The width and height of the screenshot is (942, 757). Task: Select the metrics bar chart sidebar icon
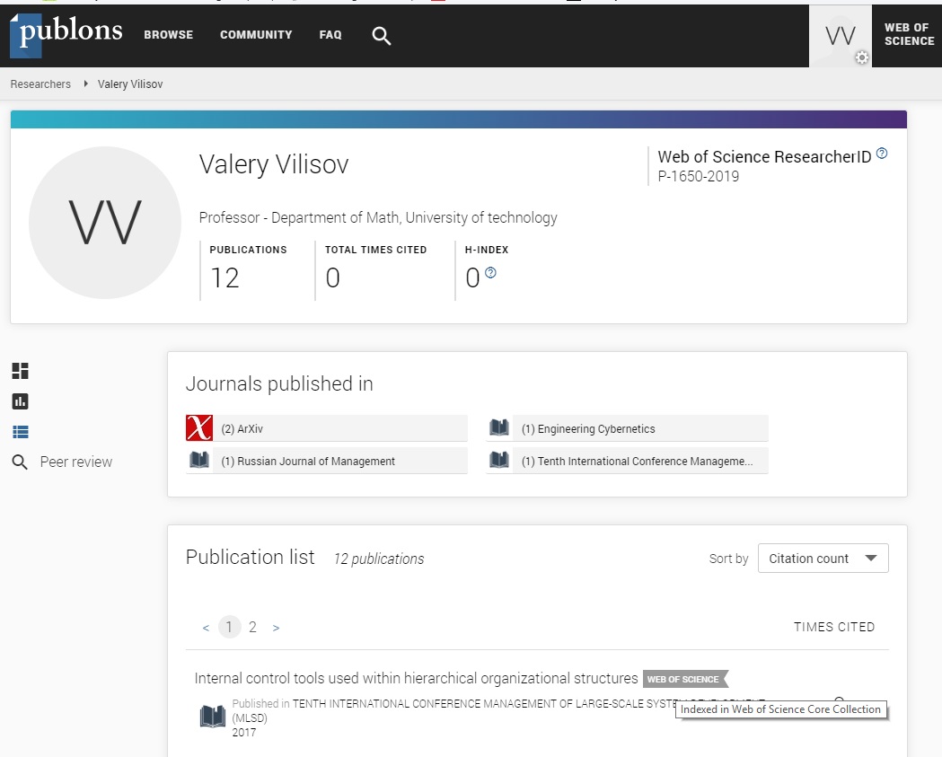[20, 401]
